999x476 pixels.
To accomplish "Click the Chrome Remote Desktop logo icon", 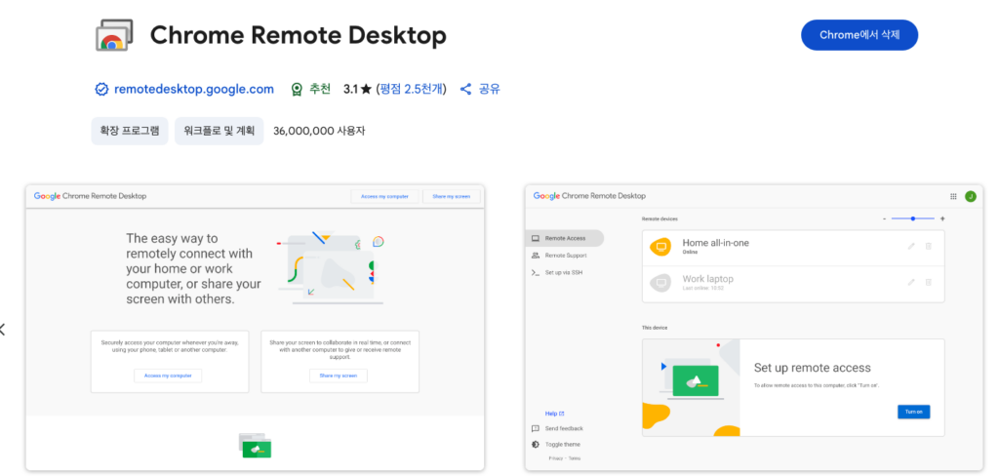I will (113, 34).
